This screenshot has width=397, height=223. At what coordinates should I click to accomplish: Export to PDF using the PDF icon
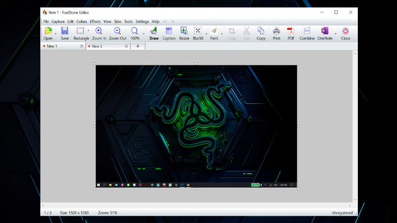coord(291,31)
